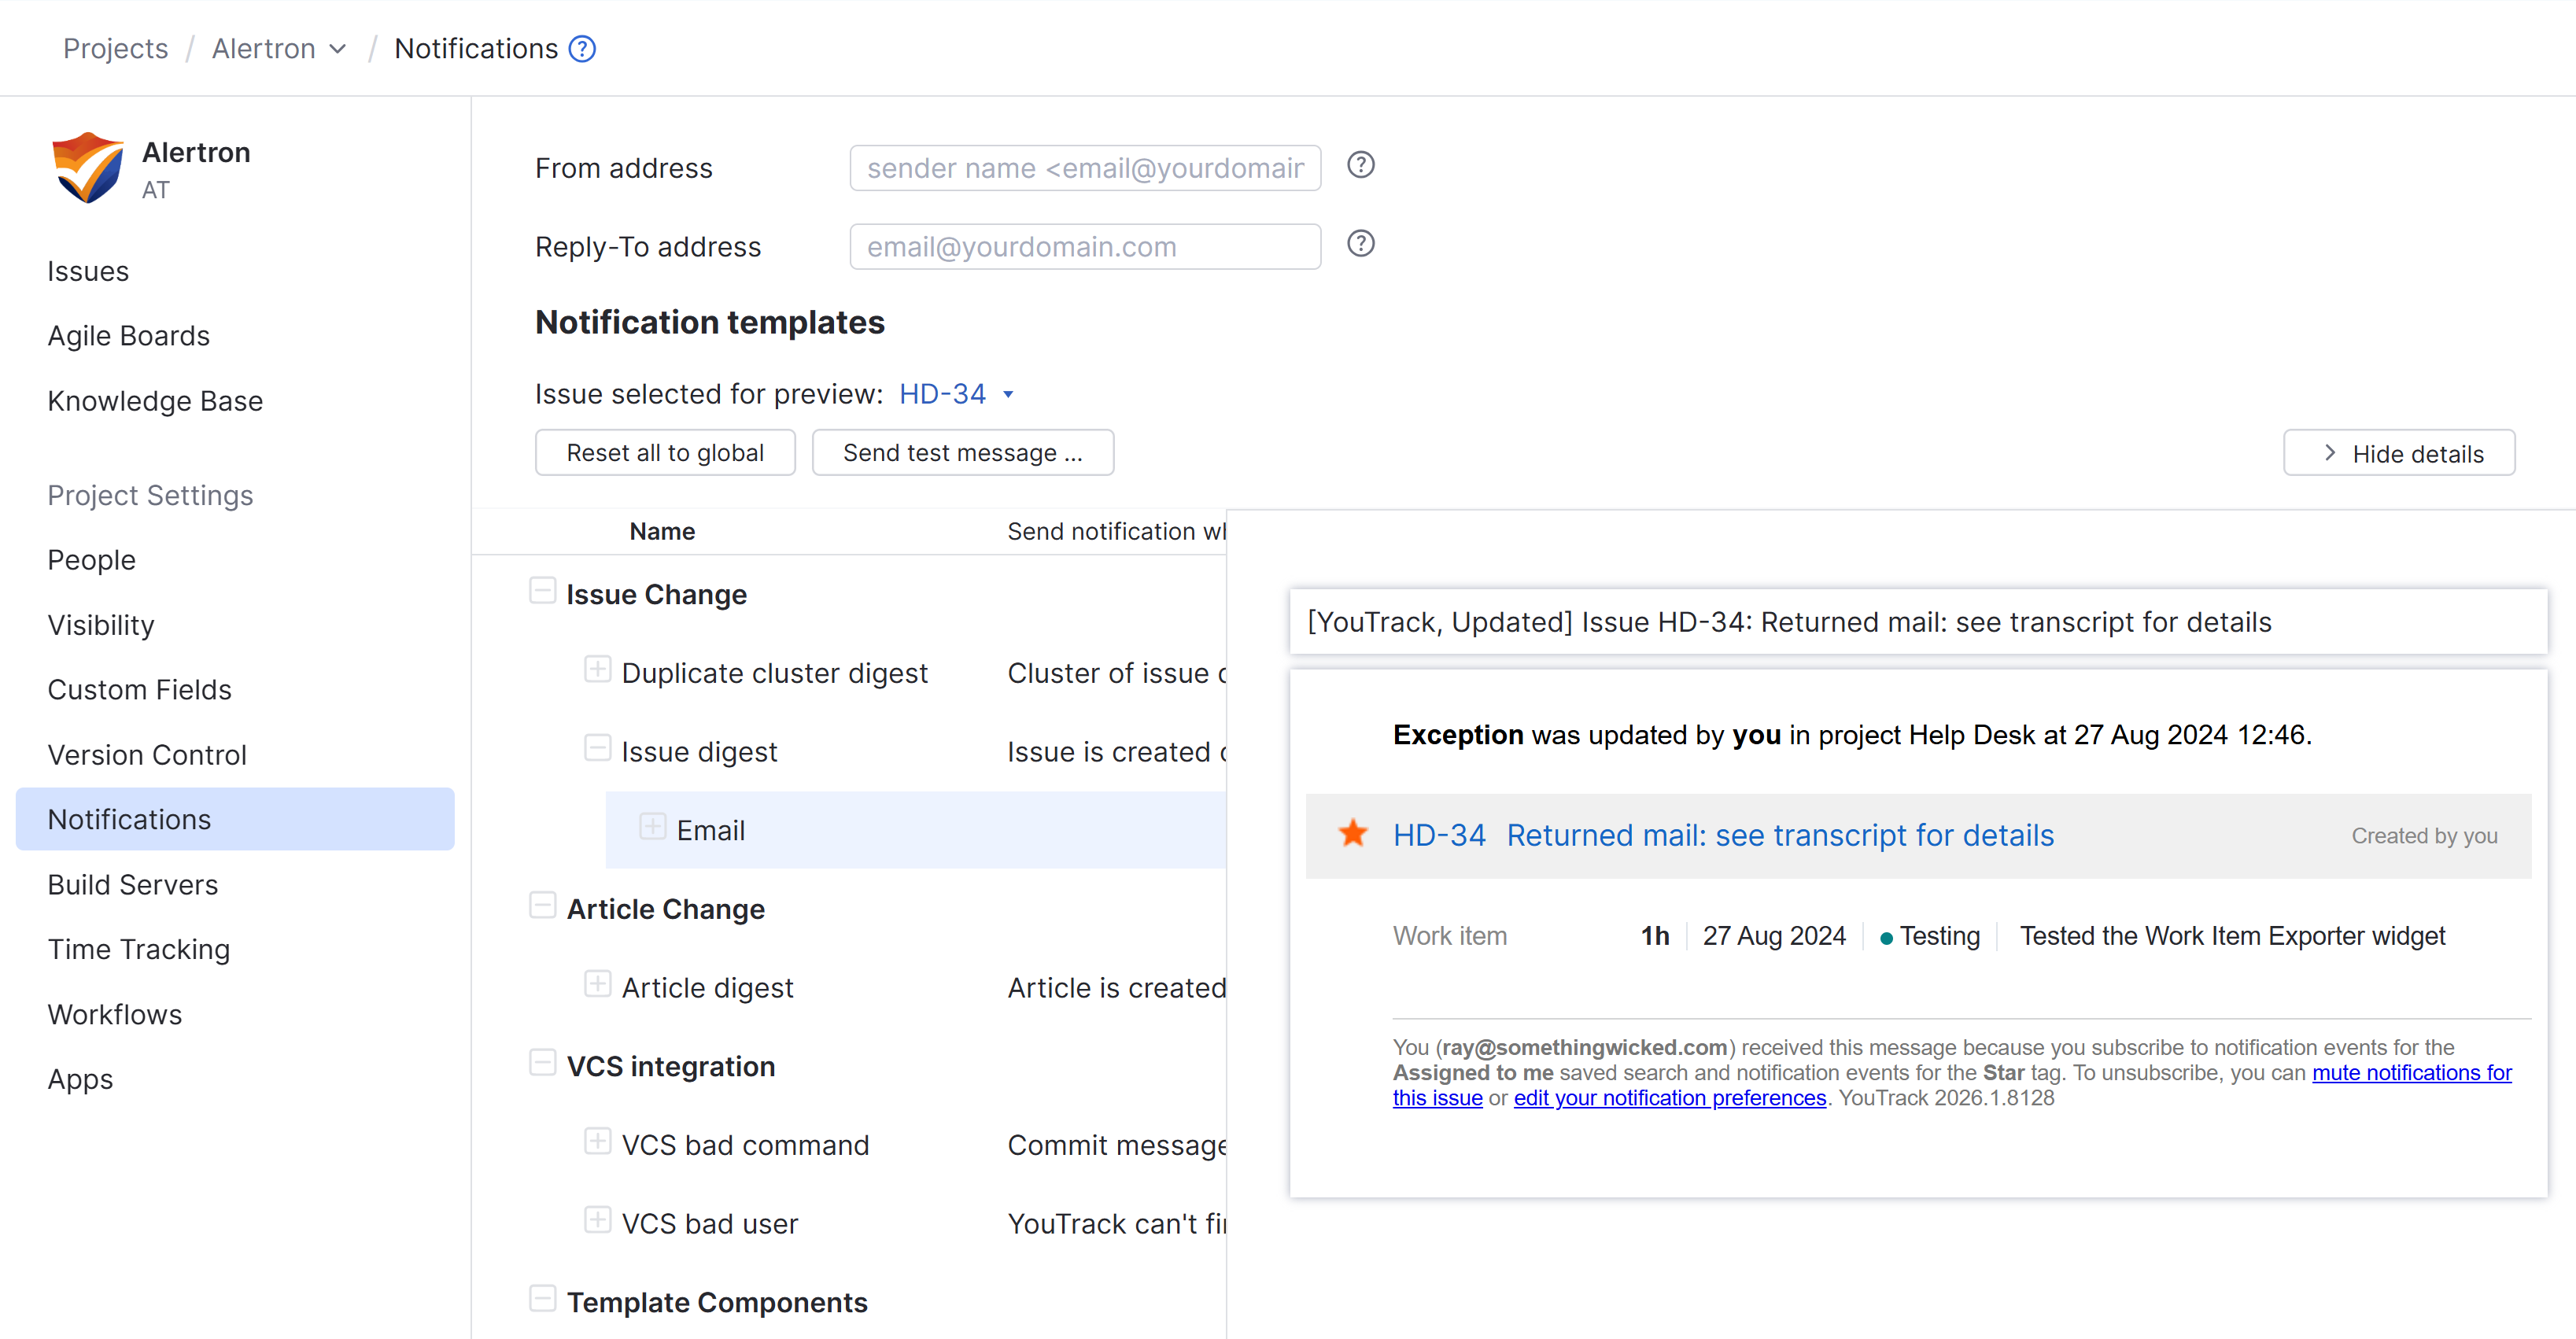The width and height of the screenshot is (2576, 1339).
Task: Go to Projects via the breadcrumb
Action: tap(115, 48)
